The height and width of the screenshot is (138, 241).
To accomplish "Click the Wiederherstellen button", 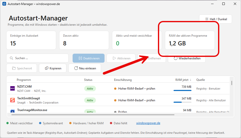I will click(x=187, y=58).
